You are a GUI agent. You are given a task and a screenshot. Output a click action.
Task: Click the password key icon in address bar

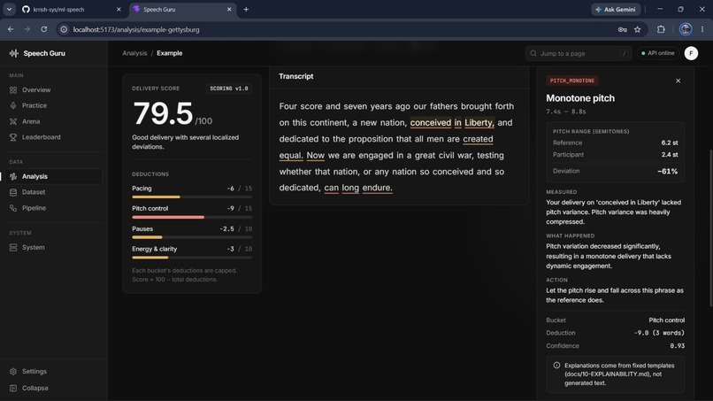click(623, 29)
